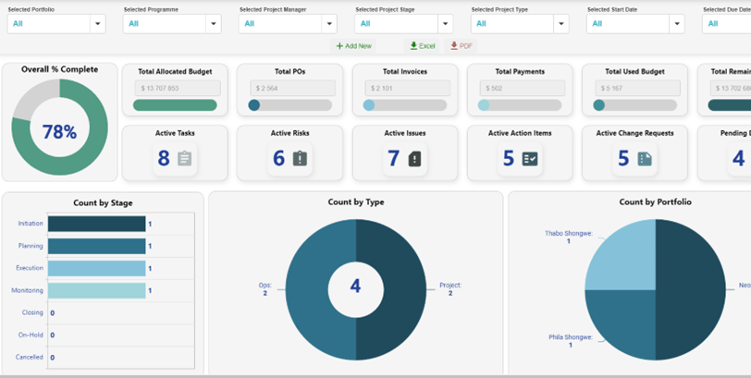Click the total 4 in the donut center
Image resolution: width=751 pixels, height=378 pixels.
click(x=355, y=287)
